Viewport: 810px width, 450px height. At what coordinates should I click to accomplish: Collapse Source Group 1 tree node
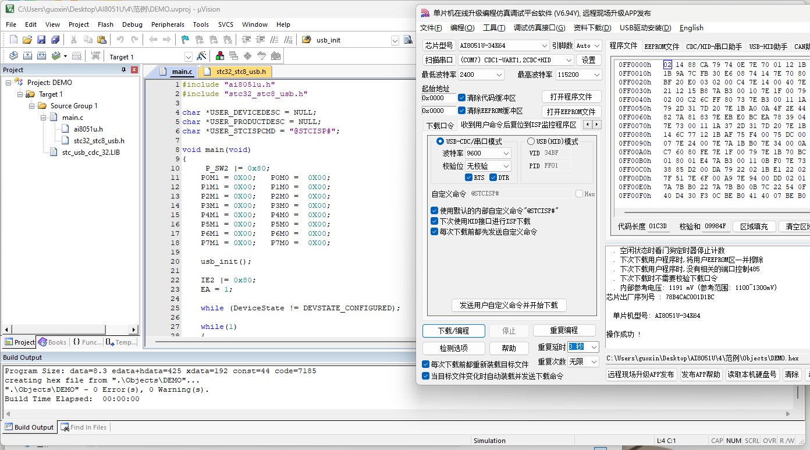tap(32, 106)
